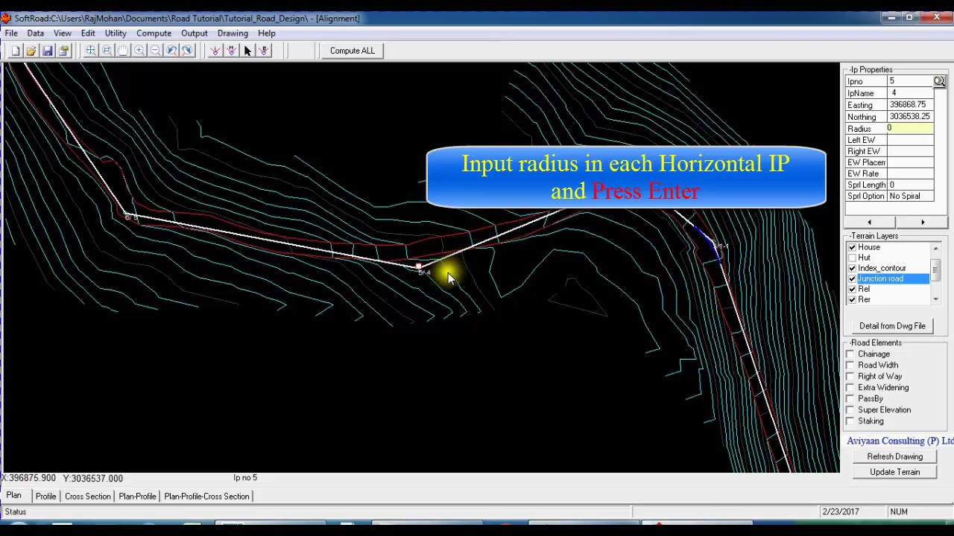
Task: Click the SoftRoad application title icon
Action: coord(6,18)
